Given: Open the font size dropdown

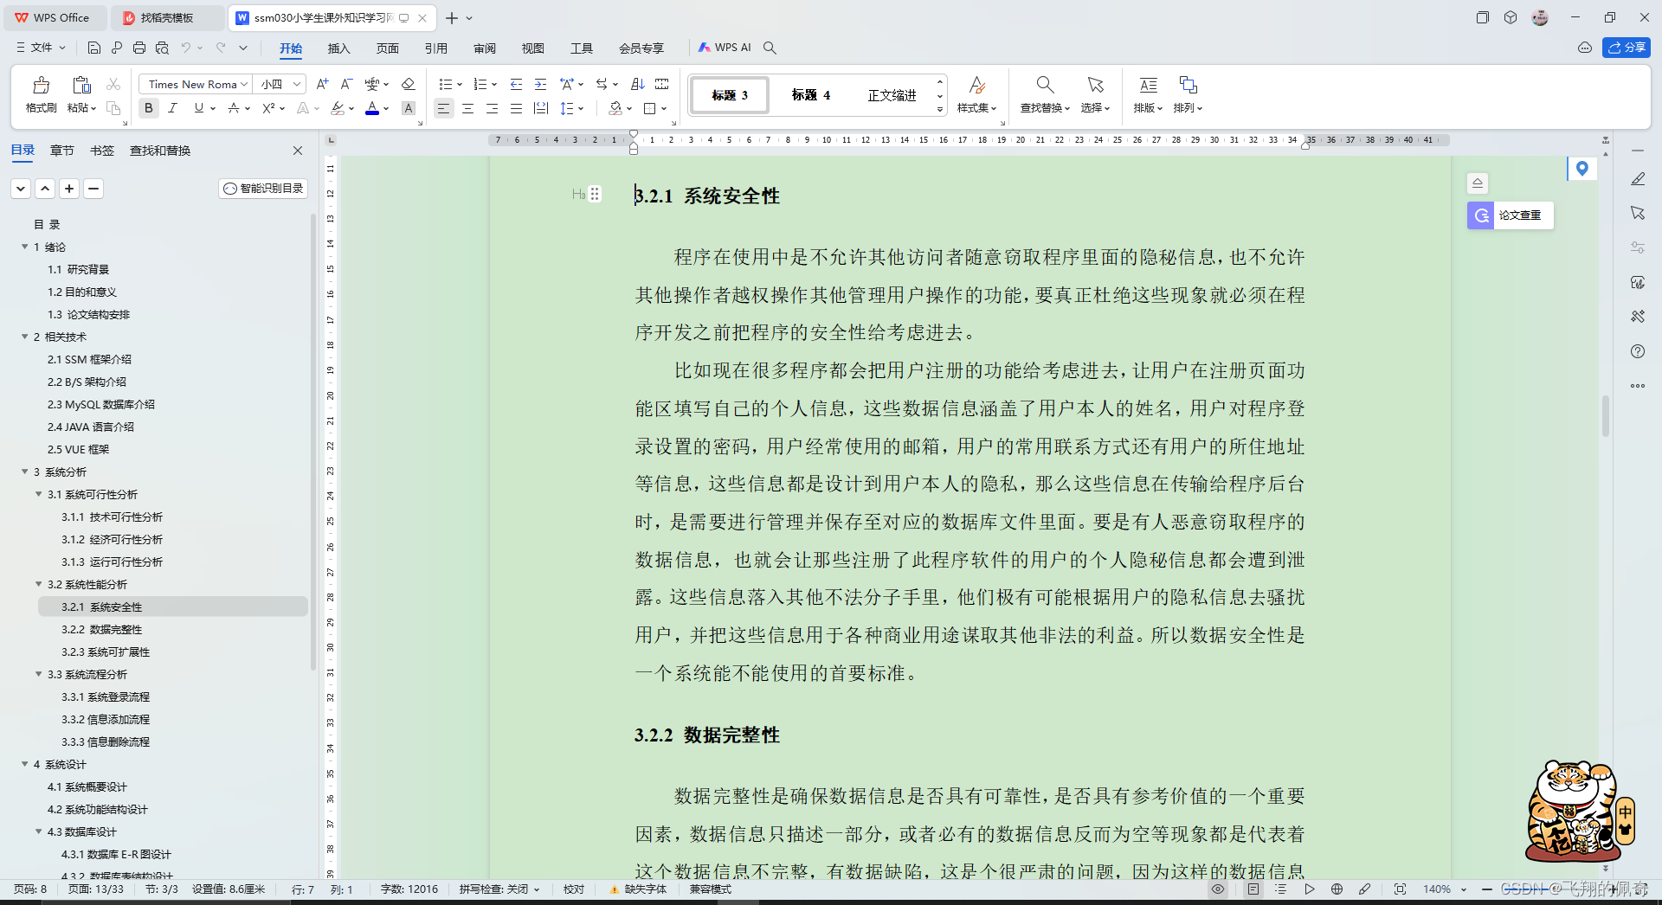Looking at the screenshot, I should (x=297, y=84).
